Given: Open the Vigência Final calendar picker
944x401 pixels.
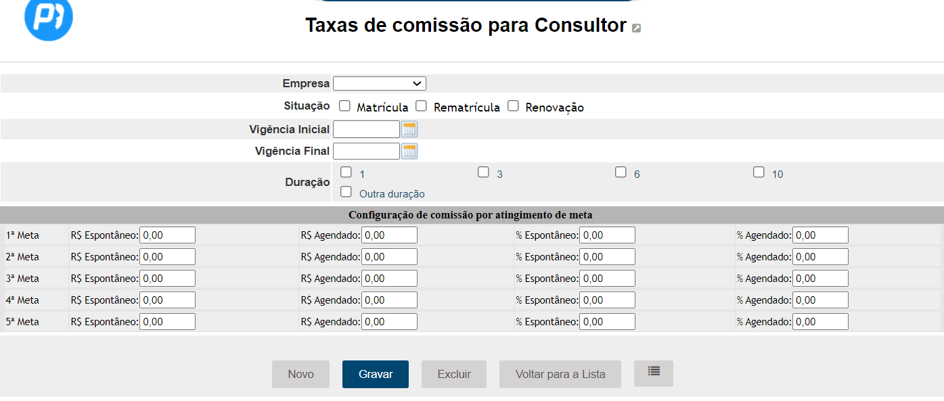Looking at the screenshot, I should coord(409,151).
